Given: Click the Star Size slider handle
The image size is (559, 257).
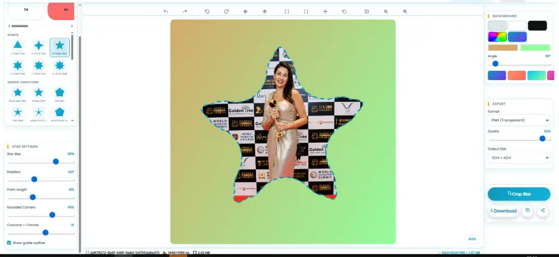Looking at the screenshot, I should pyautogui.click(x=56, y=161).
